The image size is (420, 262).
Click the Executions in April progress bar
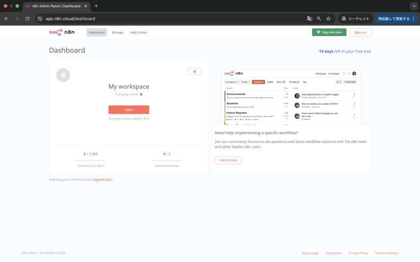click(91, 160)
